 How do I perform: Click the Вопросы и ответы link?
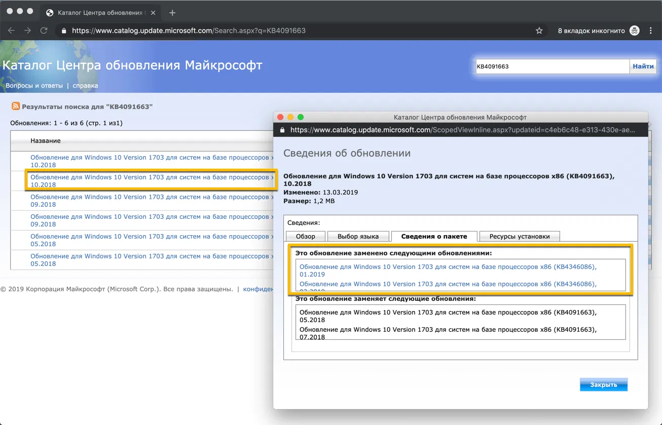(x=34, y=86)
